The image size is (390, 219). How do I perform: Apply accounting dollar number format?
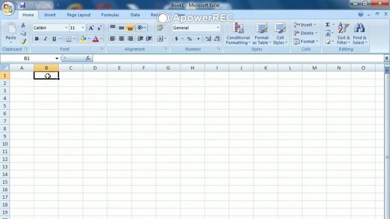[x=176, y=39]
